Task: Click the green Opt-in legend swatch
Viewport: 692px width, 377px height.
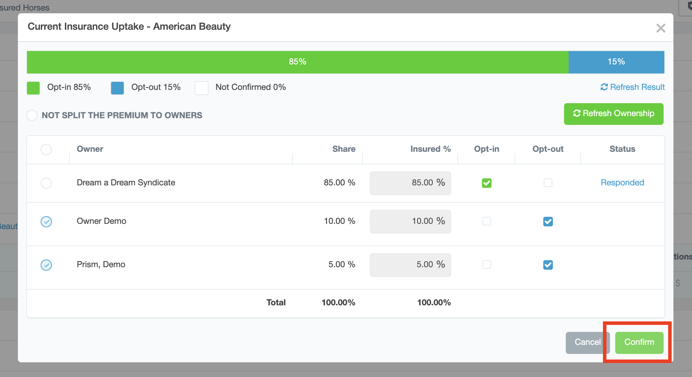Action: pos(33,88)
